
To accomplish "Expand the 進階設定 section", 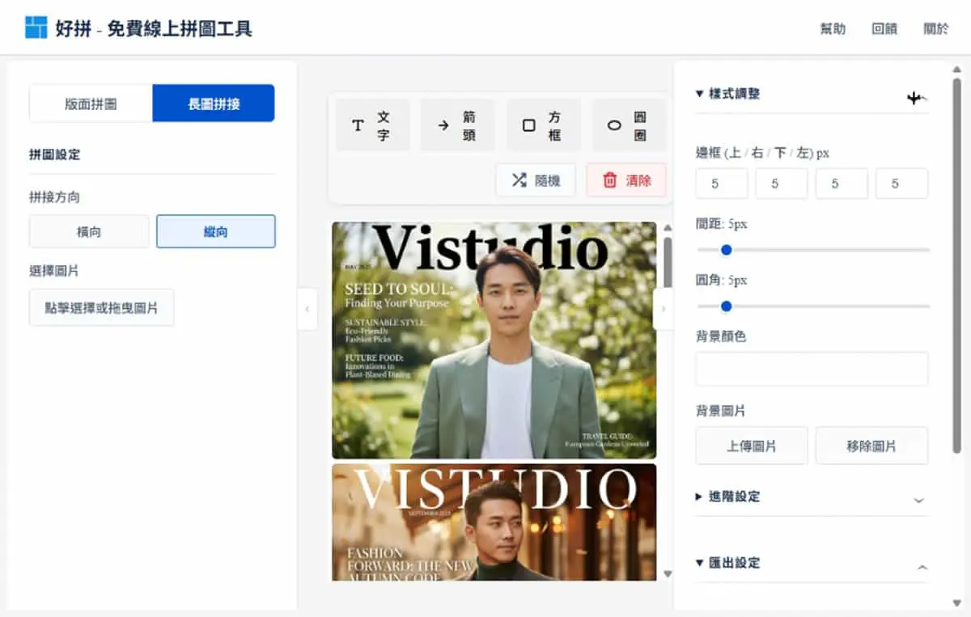I will (x=812, y=497).
